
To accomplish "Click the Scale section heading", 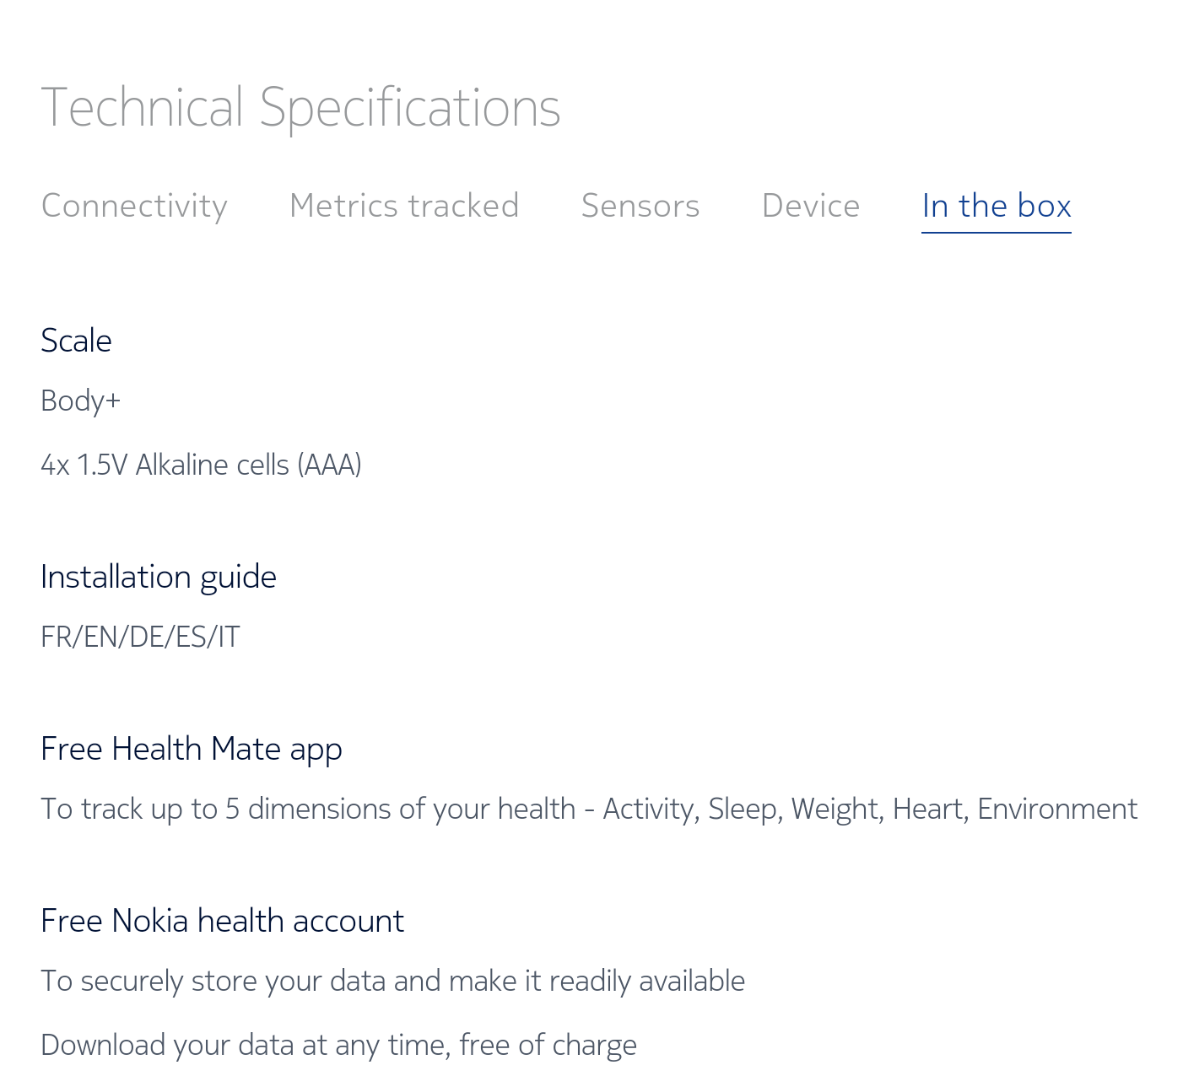I will click(76, 341).
